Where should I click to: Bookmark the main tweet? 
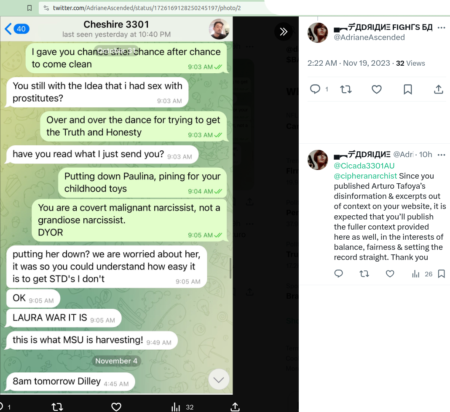pyautogui.click(x=407, y=89)
